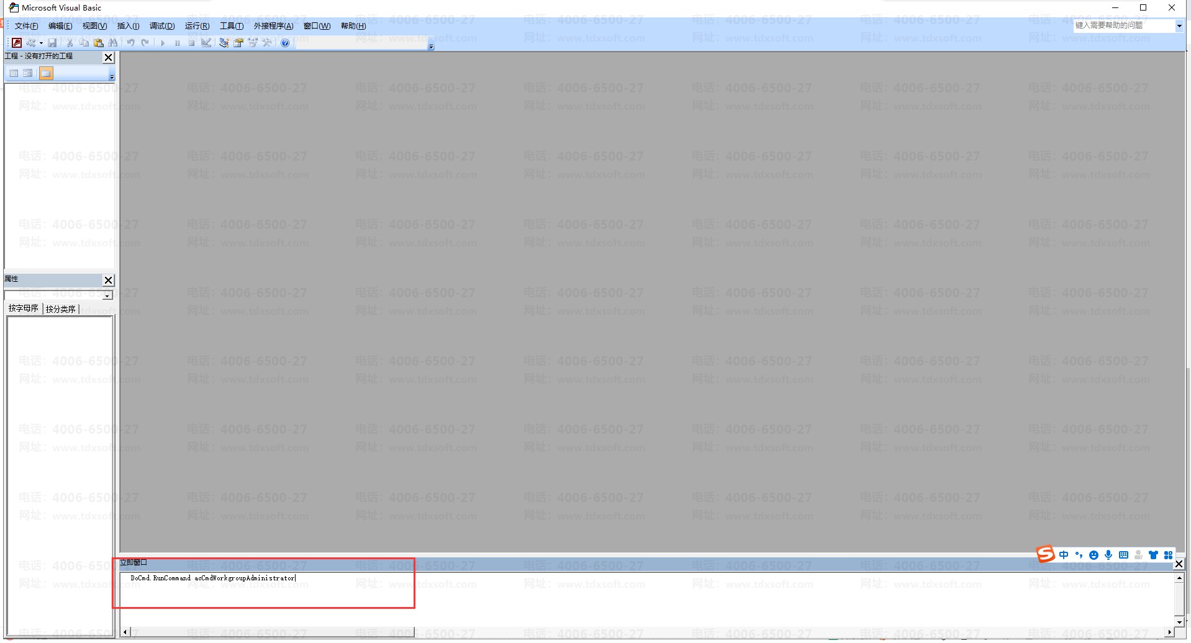Maximize the Microsoft Visual Basic window
Viewport: 1191px width, 643px height.
tap(1143, 8)
